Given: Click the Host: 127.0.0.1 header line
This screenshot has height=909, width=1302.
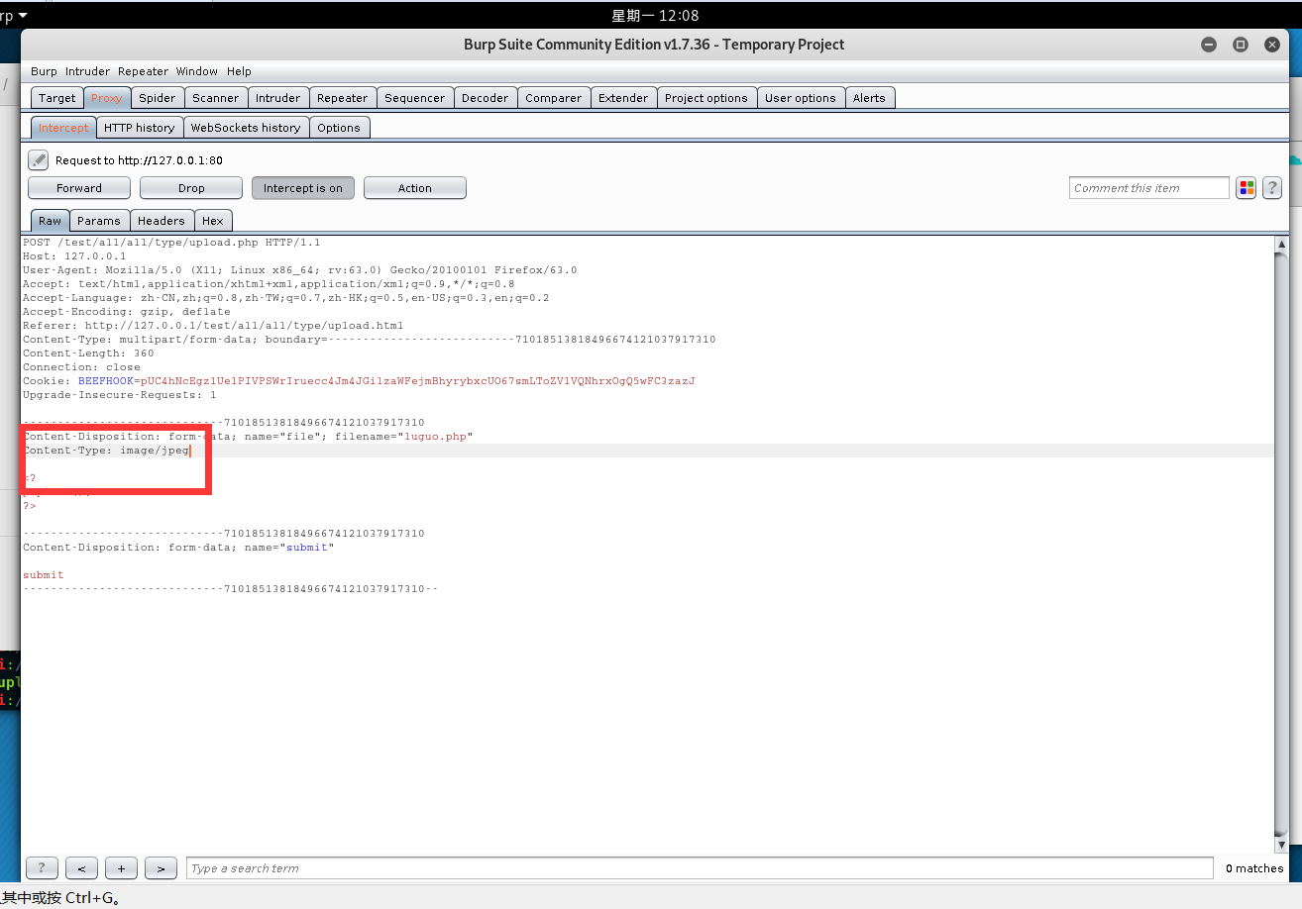Looking at the screenshot, I should (74, 256).
